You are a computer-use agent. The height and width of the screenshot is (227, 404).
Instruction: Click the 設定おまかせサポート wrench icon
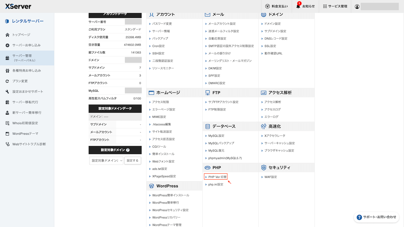coord(7,92)
